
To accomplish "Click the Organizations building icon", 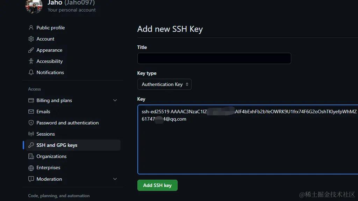I will pos(31,156).
